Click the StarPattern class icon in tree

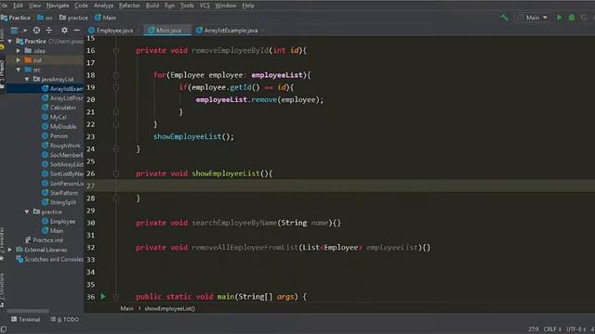46,193
